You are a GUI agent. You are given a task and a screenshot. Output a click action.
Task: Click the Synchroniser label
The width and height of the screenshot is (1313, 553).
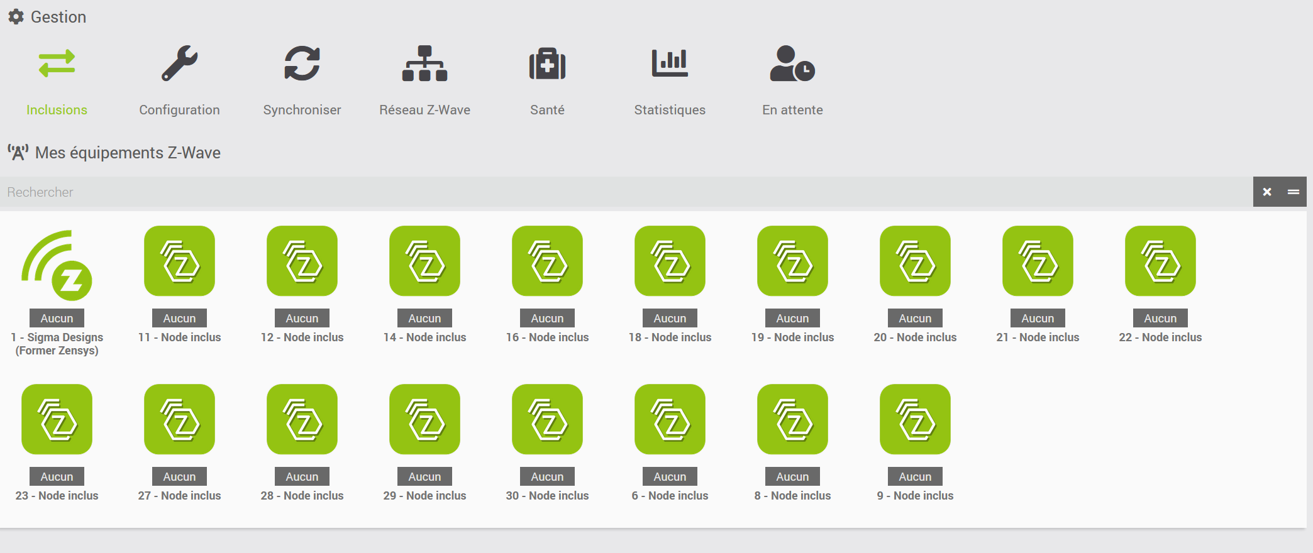pos(302,110)
